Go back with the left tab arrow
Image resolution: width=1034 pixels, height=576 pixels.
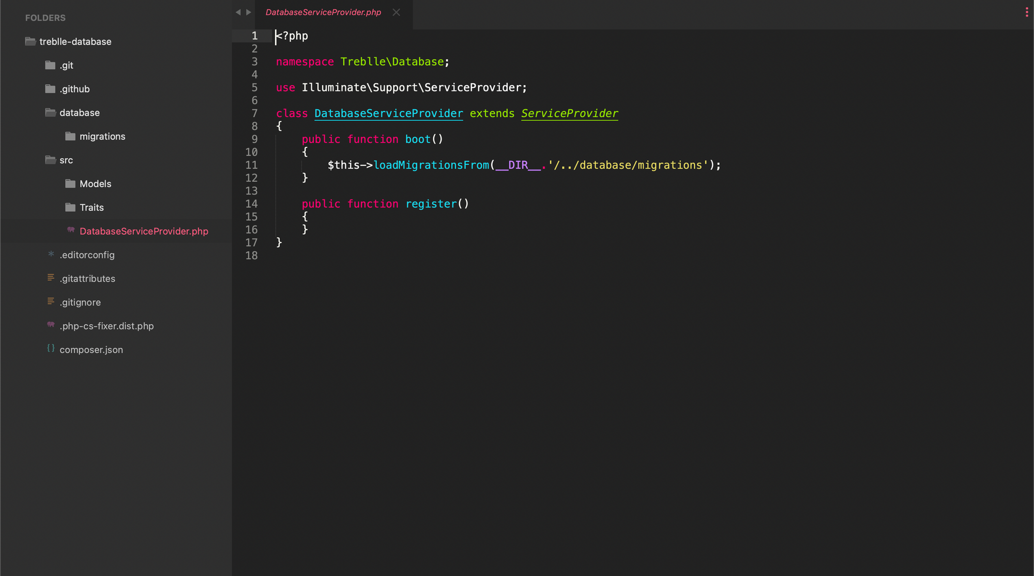pos(238,12)
